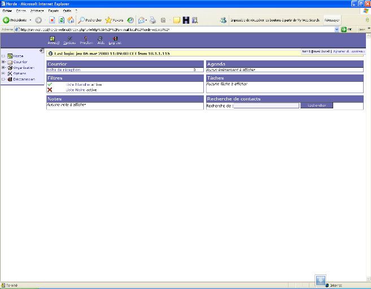Click the Refresh page icon
Viewport: 371px width, 289px height.
(62, 20)
